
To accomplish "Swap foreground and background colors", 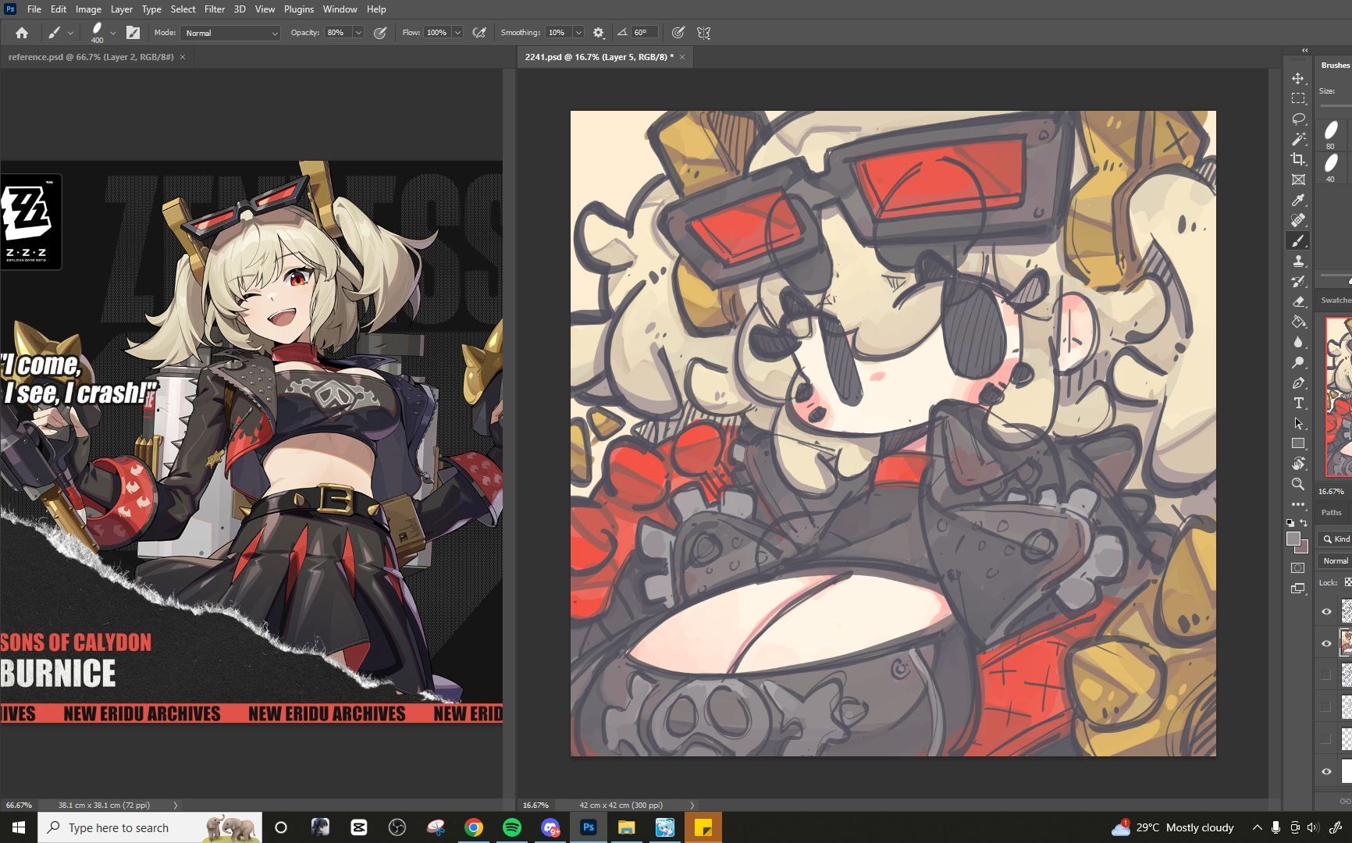I will click(x=1304, y=523).
